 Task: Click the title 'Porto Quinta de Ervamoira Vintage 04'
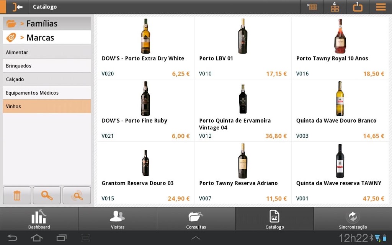coord(235,124)
